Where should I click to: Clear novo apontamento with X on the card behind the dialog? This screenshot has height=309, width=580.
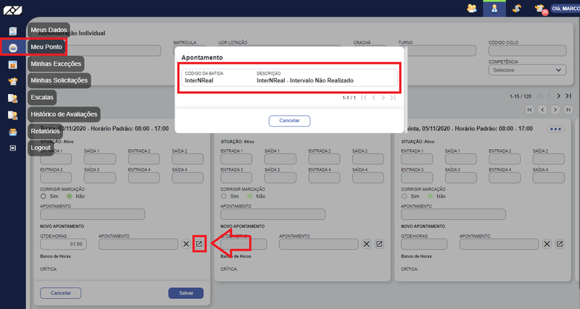366,244
